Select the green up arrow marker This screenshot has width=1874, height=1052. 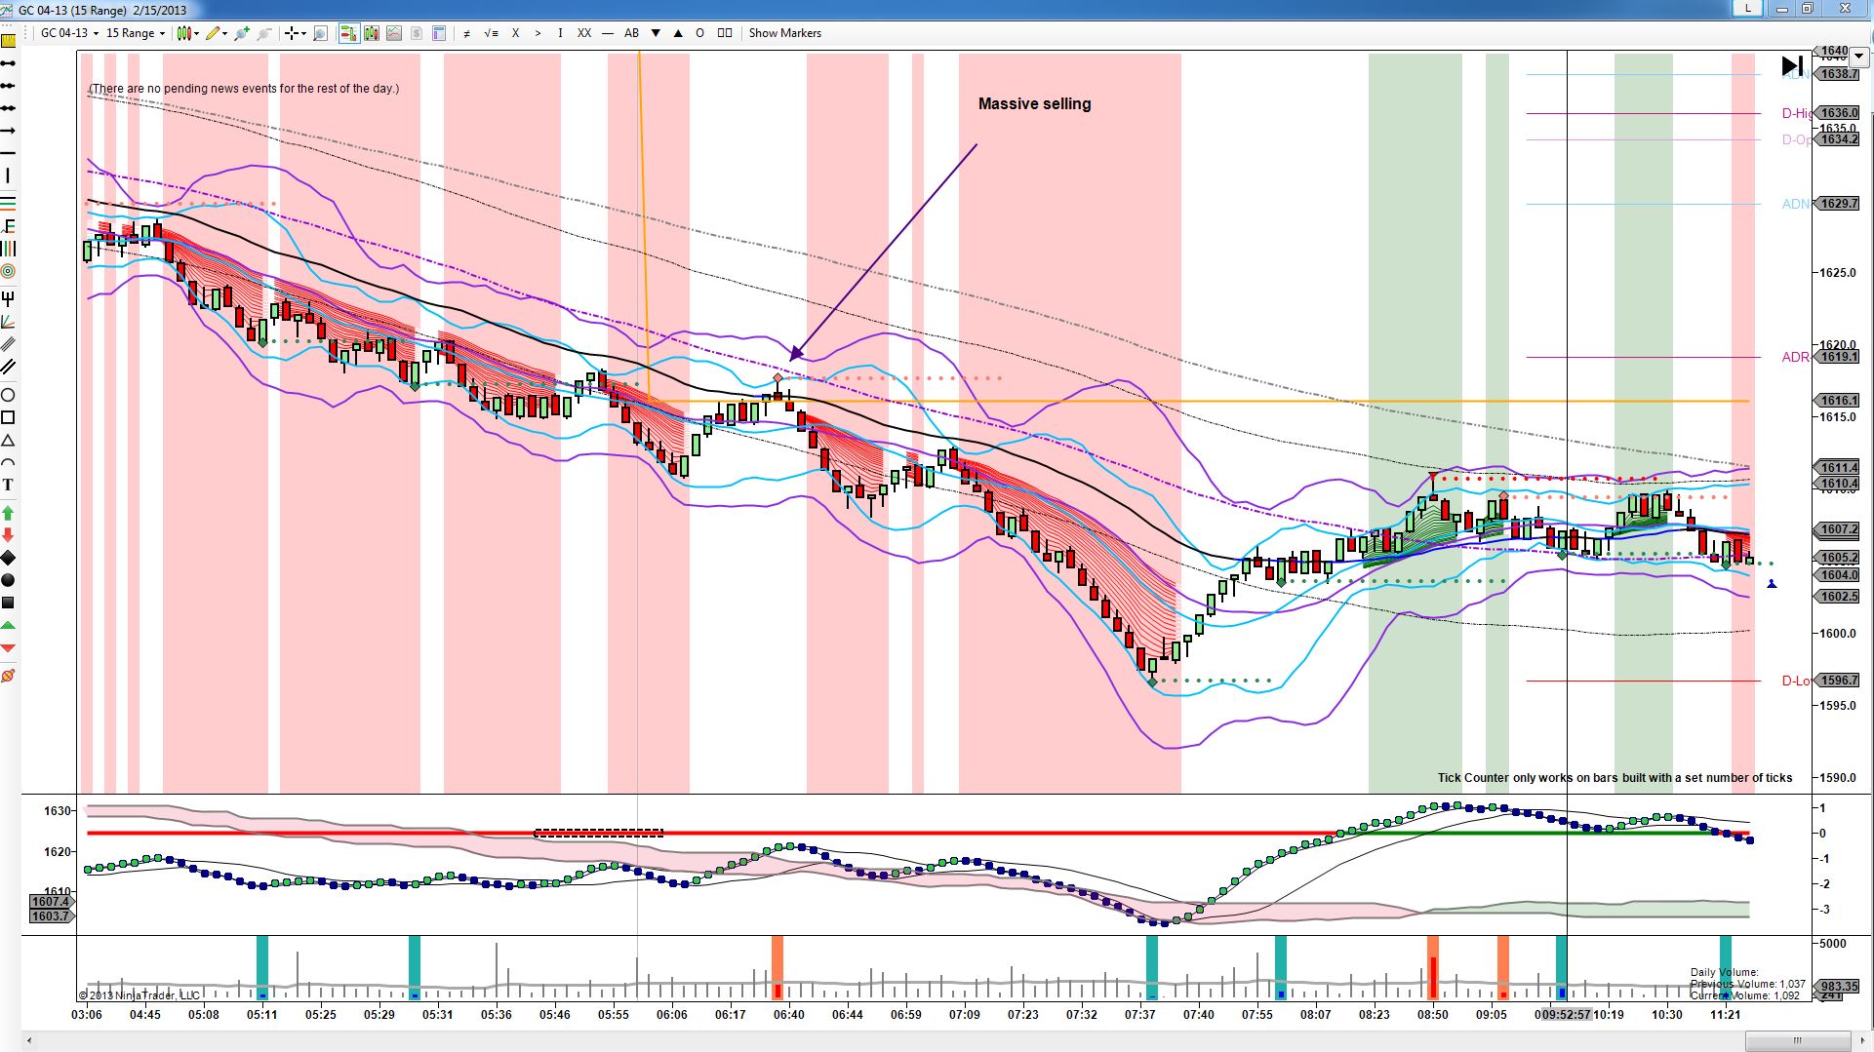click(9, 513)
